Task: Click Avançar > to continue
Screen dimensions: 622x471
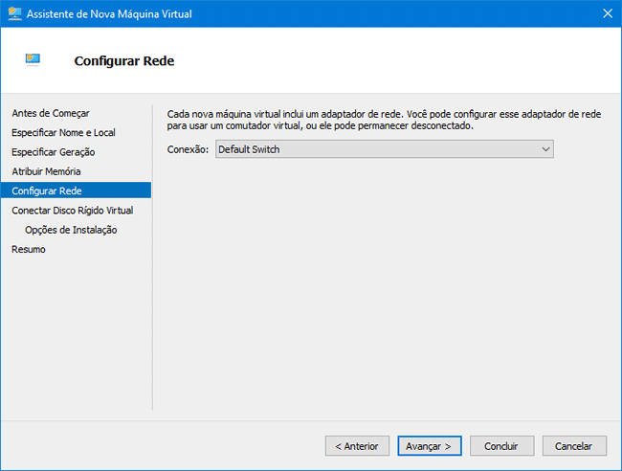Action: (x=430, y=446)
